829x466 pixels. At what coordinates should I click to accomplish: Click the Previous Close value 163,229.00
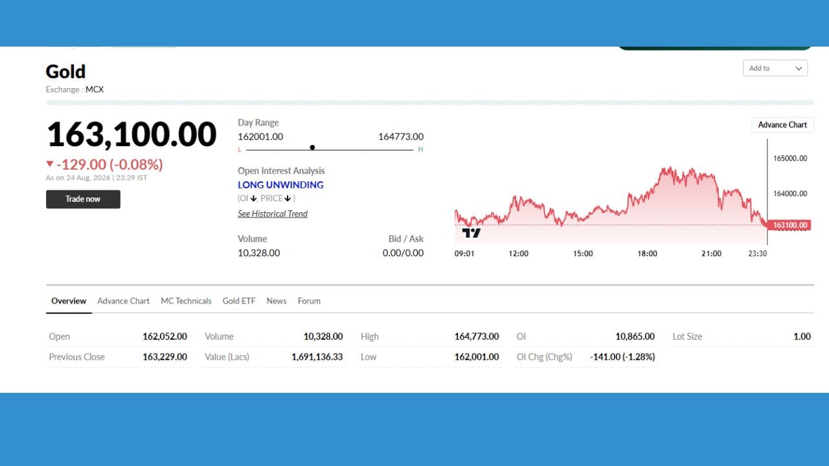point(165,357)
